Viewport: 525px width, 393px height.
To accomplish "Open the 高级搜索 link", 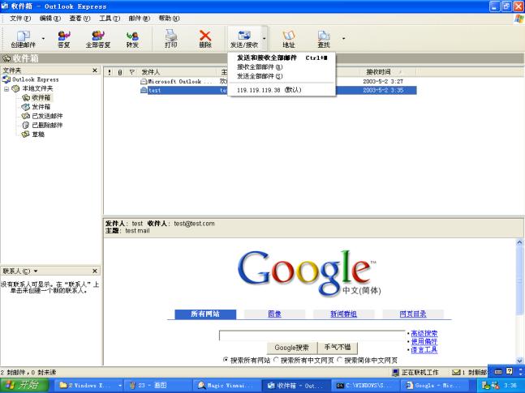I will click(424, 333).
